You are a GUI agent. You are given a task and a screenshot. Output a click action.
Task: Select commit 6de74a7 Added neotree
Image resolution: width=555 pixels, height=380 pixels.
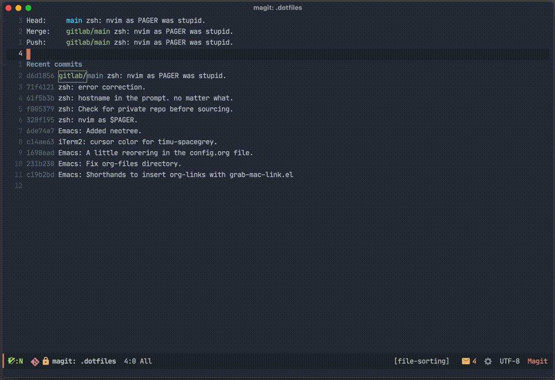pyautogui.click(x=84, y=131)
